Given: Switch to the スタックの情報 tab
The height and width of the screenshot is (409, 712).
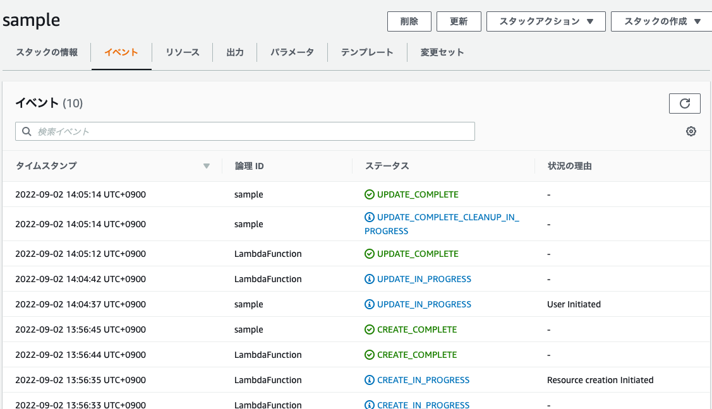Looking at the screenshot, I should (x=47, y=52).
